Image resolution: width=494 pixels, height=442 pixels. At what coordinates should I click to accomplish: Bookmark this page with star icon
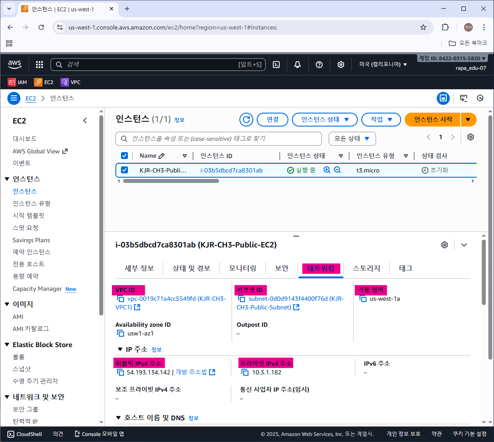[x=423, y=27]
